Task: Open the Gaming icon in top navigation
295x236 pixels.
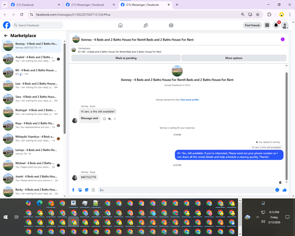Action: coord(171,25)
